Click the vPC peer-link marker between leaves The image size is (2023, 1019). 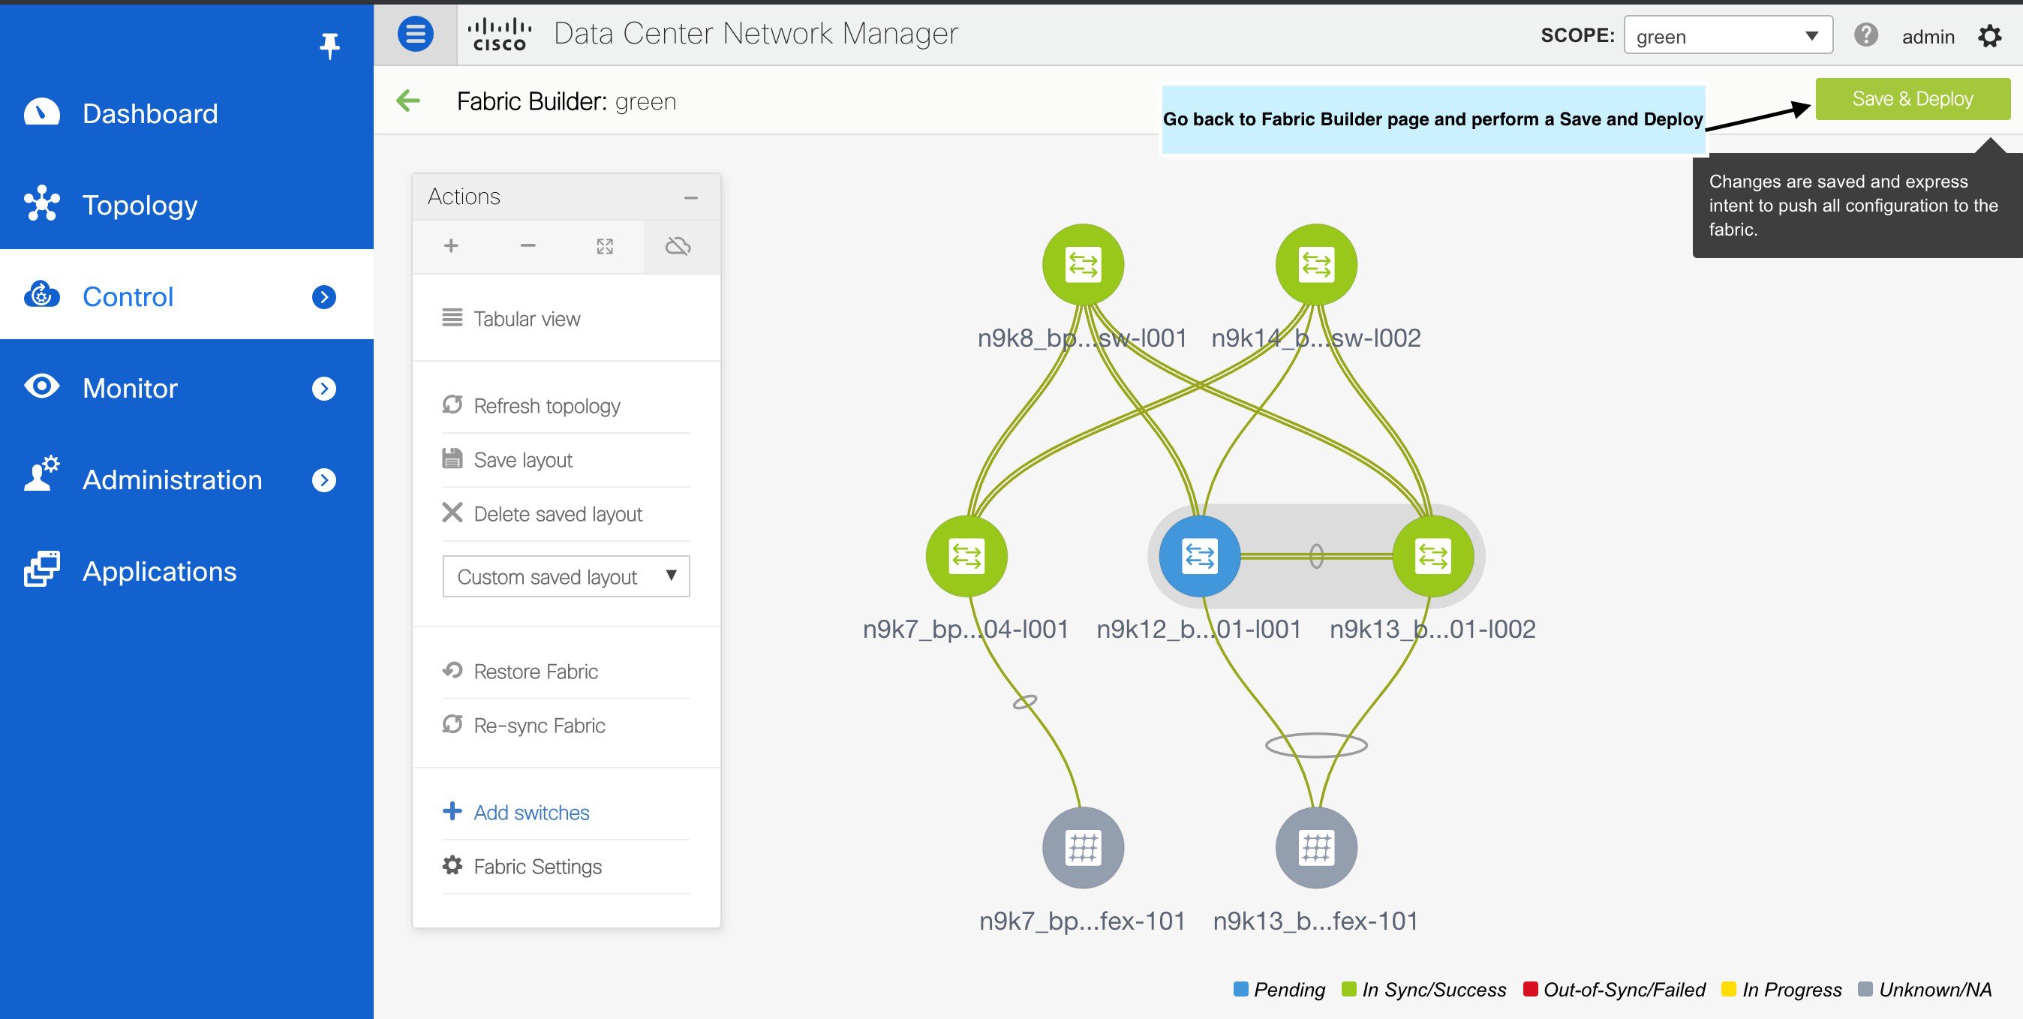pyautogui.click(x=1317, y=556)
